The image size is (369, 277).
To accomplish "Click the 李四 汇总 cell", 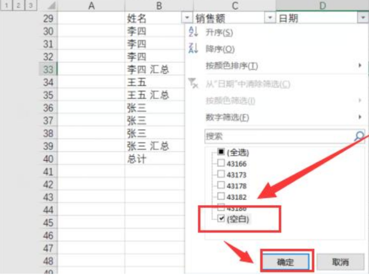I will (x=155, y=70).
